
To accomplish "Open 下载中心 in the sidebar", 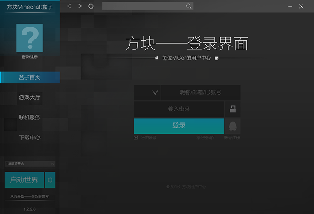I will (29, 137).
